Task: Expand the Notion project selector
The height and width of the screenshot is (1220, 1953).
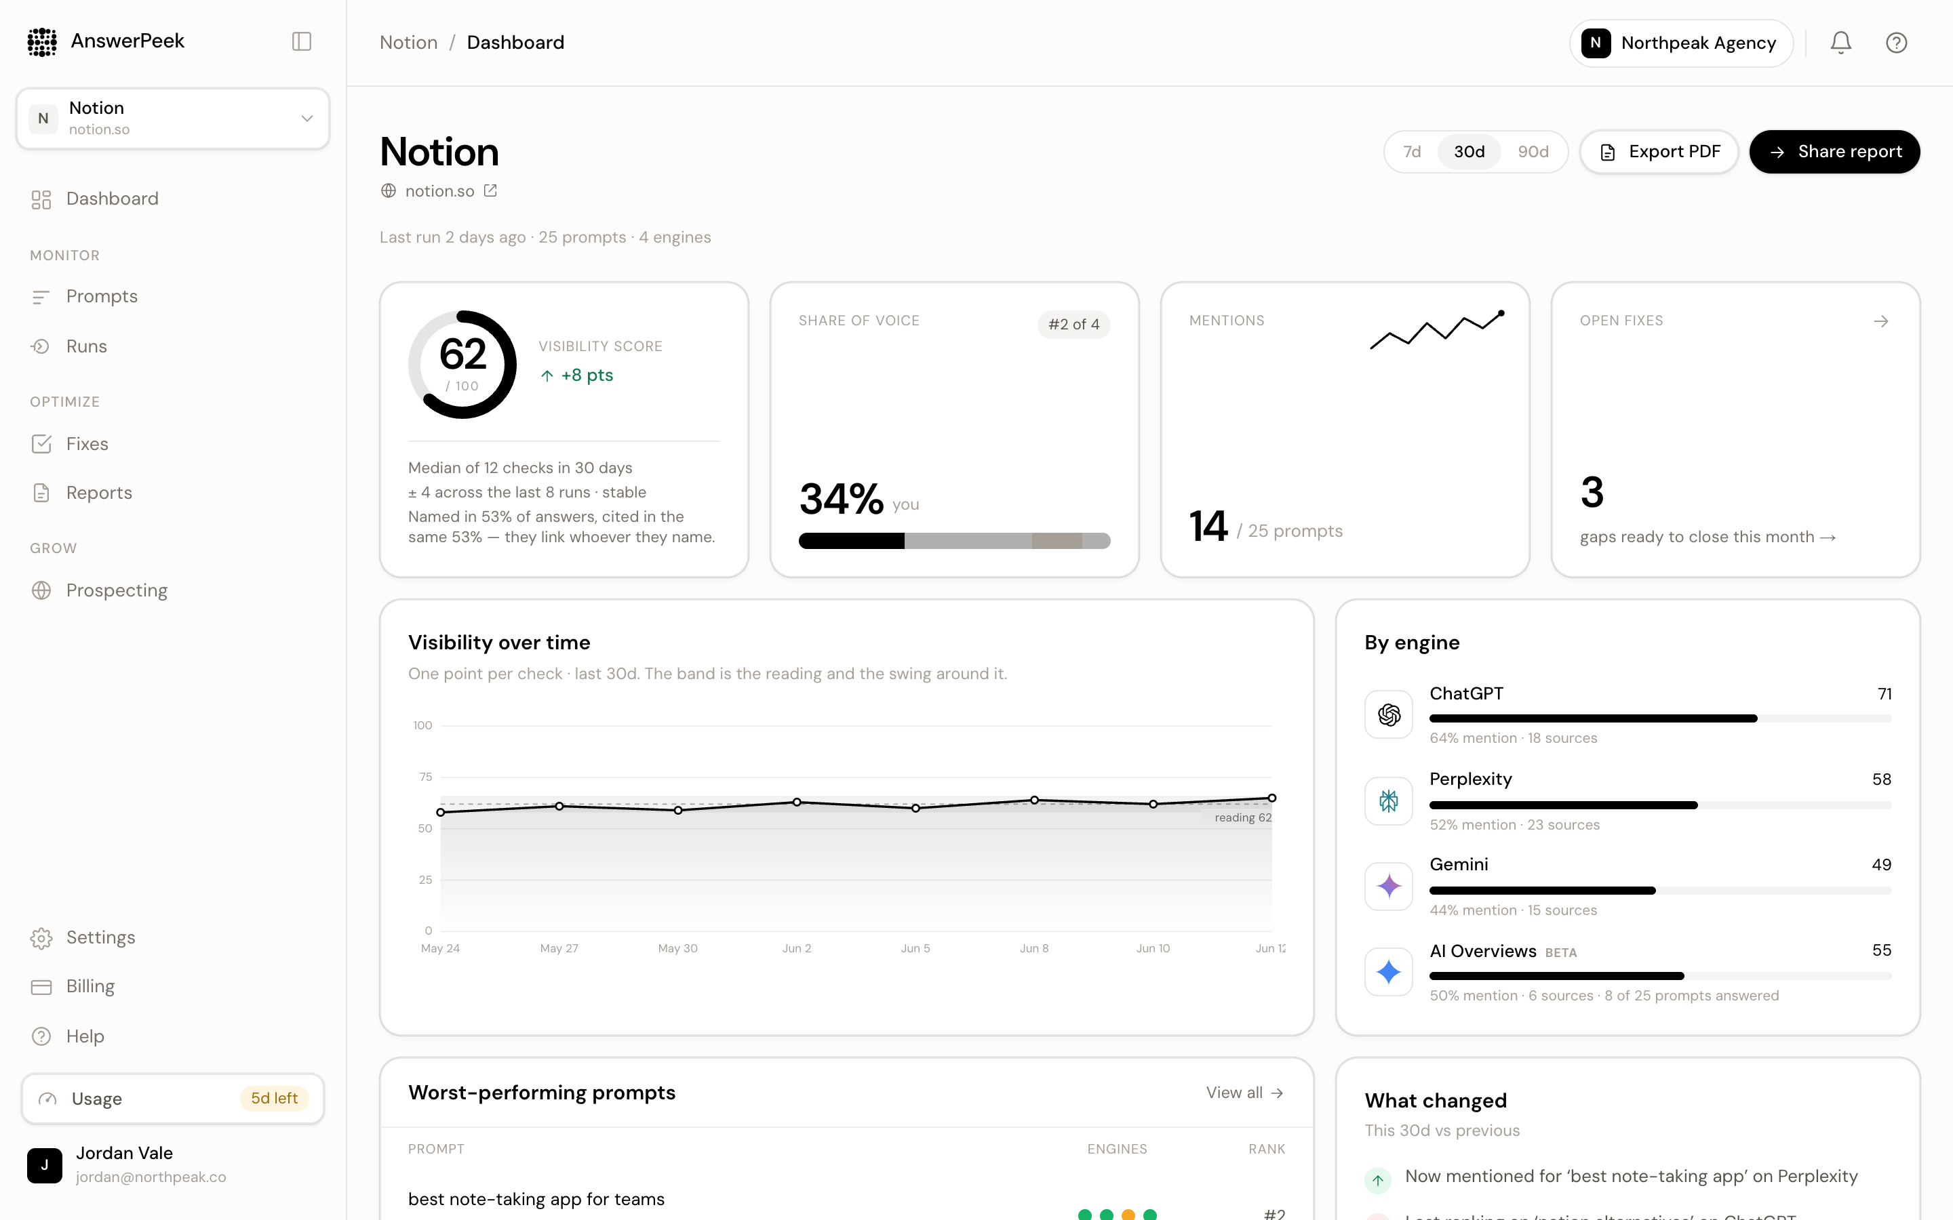Action: [x=173, y=119]
